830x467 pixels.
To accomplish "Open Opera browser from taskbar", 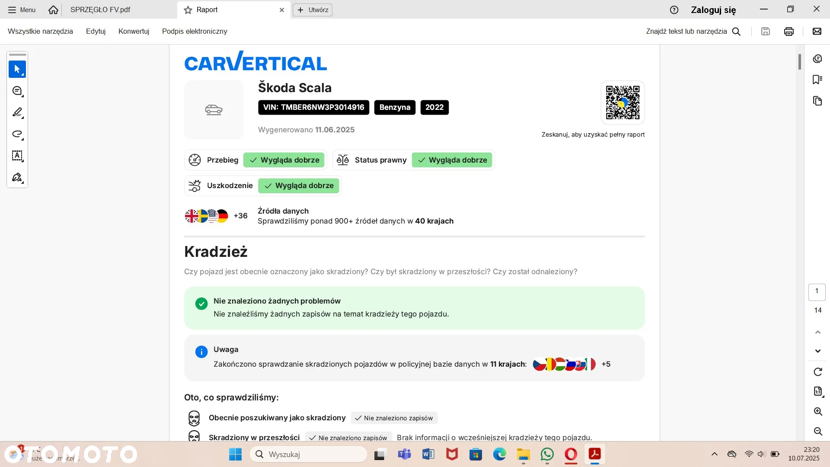I will pyautogui.click(x=571, y=454).
